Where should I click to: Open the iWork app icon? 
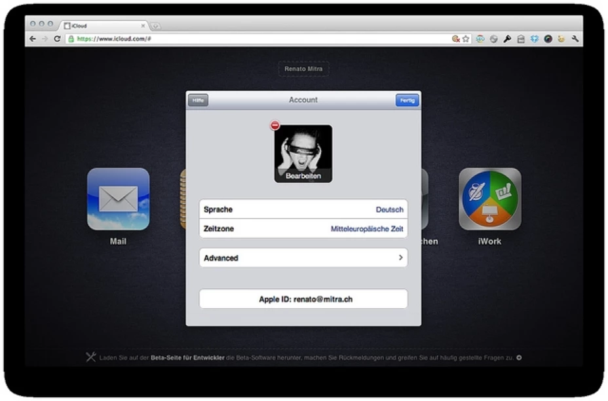(x=489, y=200)
